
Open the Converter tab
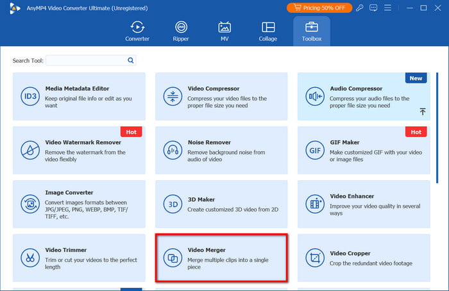tap(137, 31)
